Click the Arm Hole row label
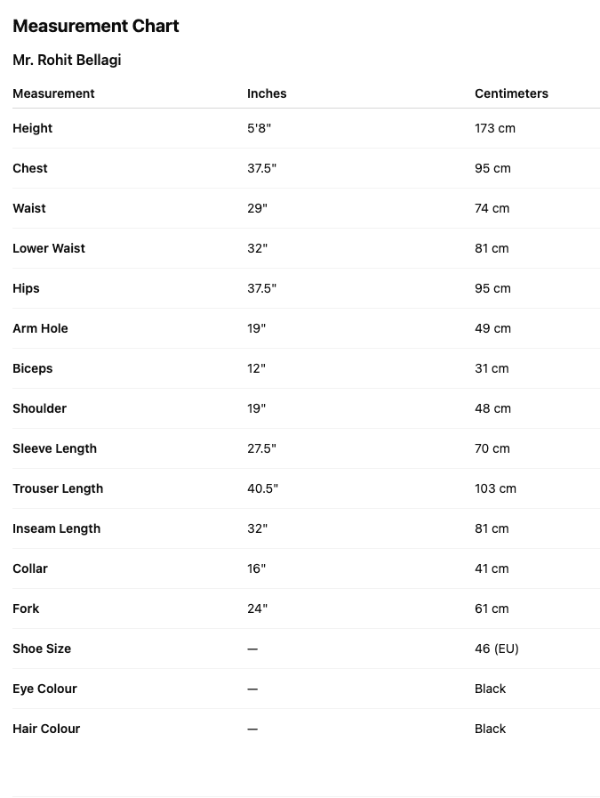 click(x=40, y=328)
